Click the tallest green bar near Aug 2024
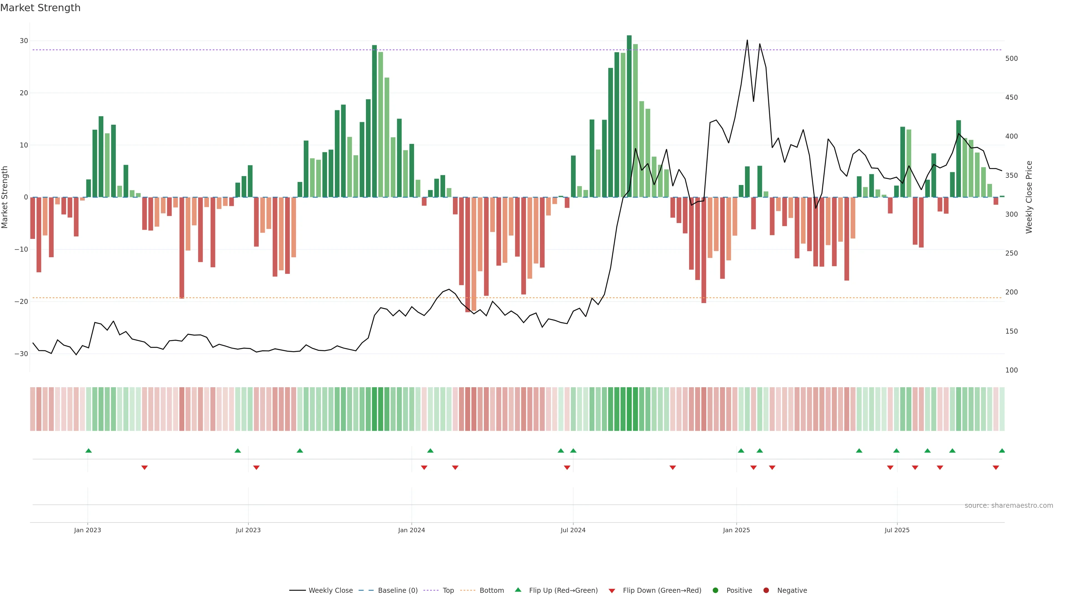The image size is (1067, 600). 629,116
